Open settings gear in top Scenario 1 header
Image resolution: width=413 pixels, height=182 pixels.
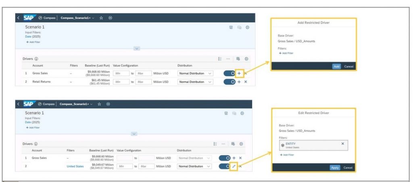tap(247, 27)
